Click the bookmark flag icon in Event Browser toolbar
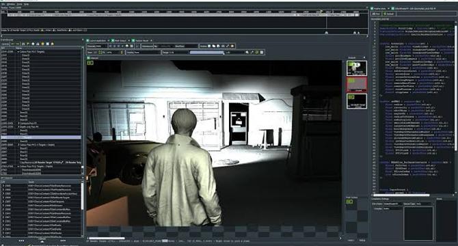 28,44
